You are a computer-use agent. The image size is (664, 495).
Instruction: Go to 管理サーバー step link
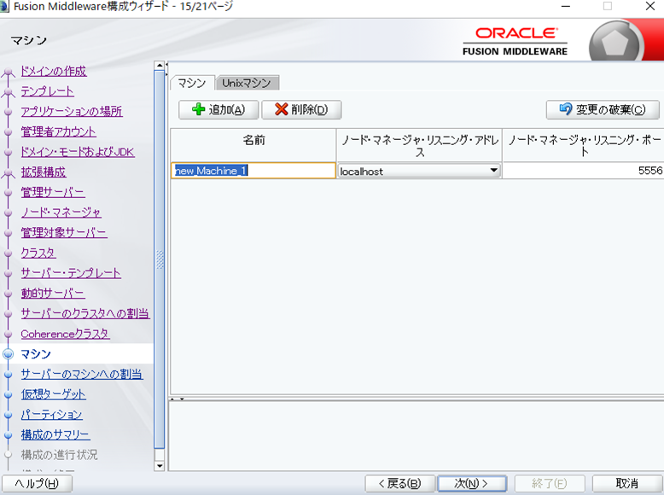point(53,192)
